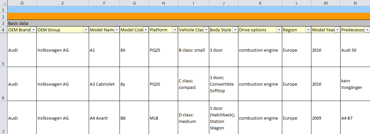The width and height of the screenshot is (370, 134).
Task: Click the 'Platform' header cell
Action: (x=163, y=30)
